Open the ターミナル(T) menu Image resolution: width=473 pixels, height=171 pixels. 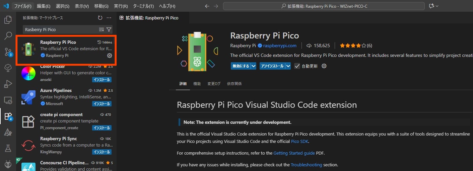pyautogui.click(x=143, y=6)
